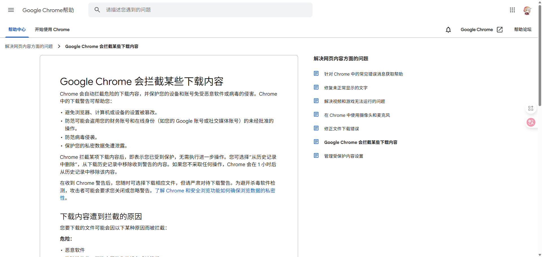
Task: Click the article icon beside 针对 Chrome 中的常见错误消息获取帮助
Action: coord(316,74)
